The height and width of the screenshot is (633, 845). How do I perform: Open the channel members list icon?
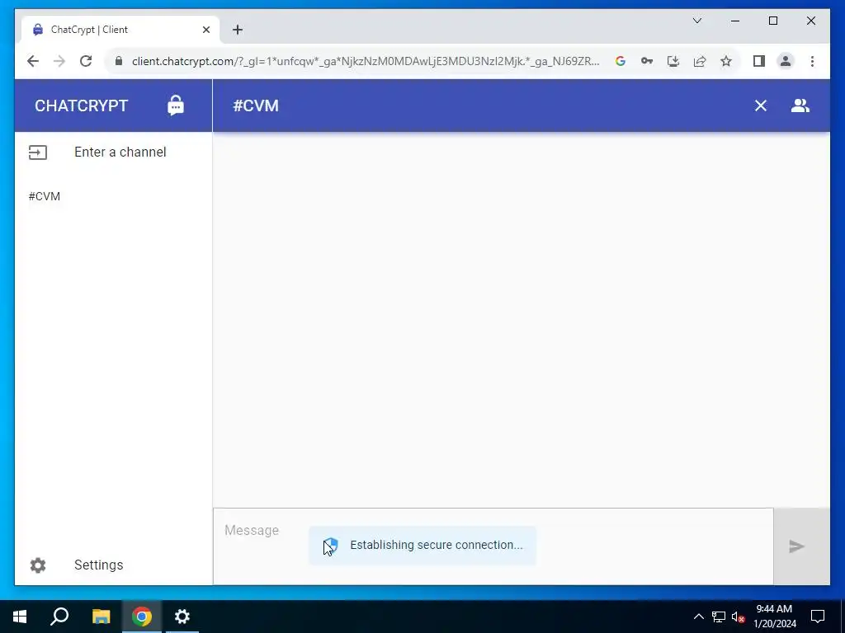click(x=800, y=105)
